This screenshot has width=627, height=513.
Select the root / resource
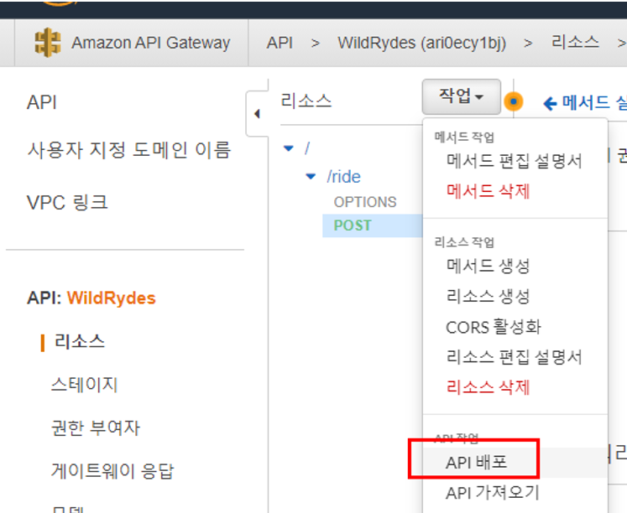point(307,148)
